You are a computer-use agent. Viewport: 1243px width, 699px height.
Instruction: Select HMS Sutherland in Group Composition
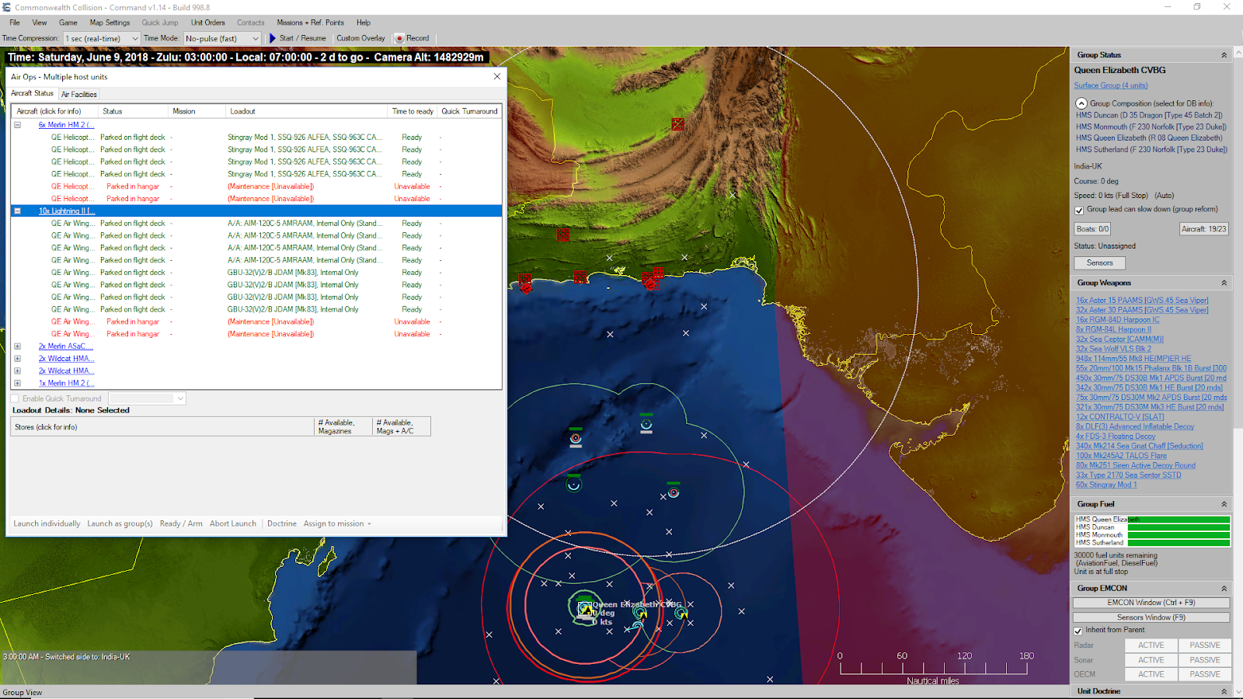[x=1151, y=150]
